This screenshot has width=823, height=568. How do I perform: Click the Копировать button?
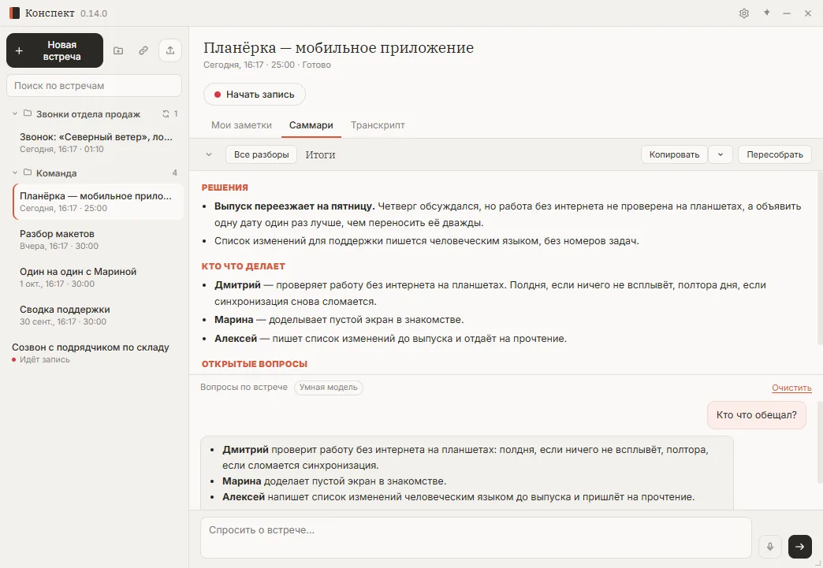(x=674, y=154)
